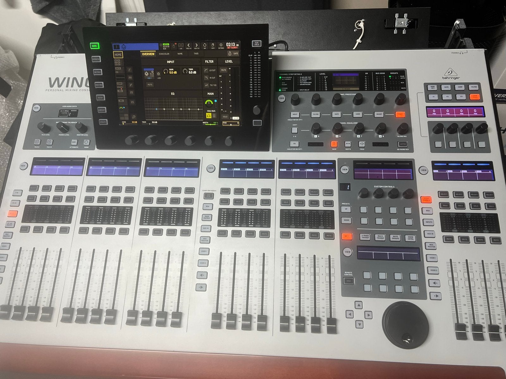Tap the LO CUT filter icon

click(206, 70)
